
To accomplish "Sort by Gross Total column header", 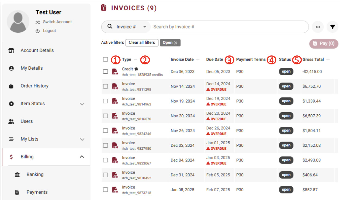I will tap(313, 60).
